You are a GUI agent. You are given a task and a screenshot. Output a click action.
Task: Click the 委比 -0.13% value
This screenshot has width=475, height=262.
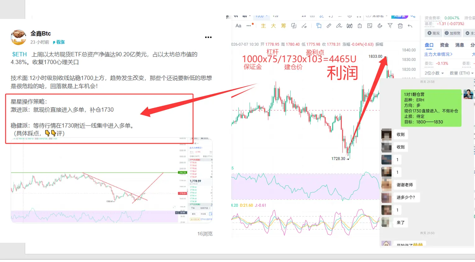(442, 63)
